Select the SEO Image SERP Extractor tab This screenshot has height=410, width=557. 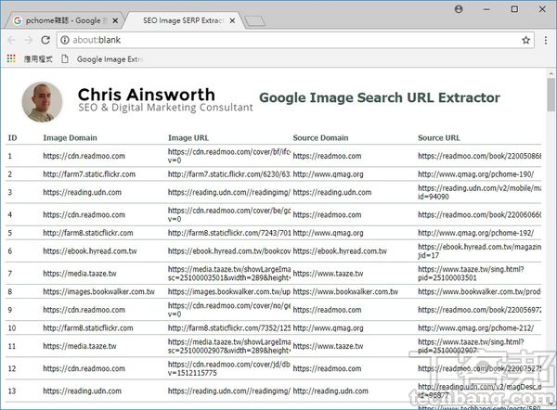coord(183,20)
